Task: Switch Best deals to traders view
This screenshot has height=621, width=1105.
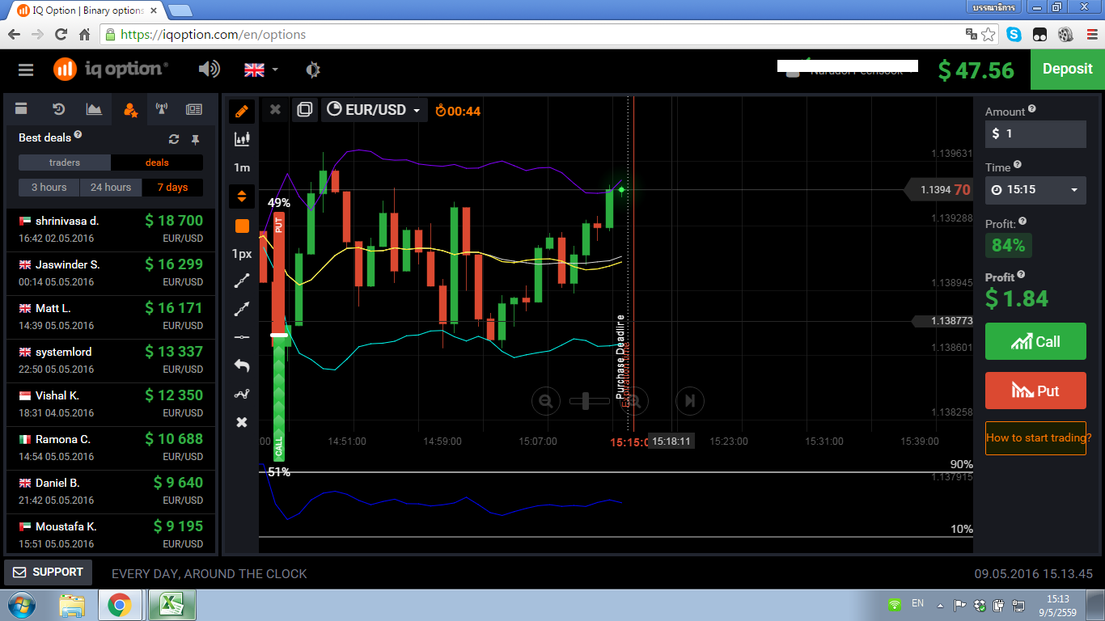Action: 65,163
